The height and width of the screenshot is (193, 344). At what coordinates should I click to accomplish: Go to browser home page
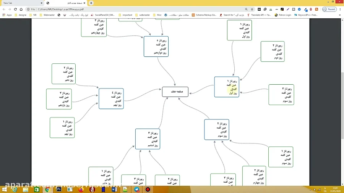pyautogui.click(x=21, y=10)
